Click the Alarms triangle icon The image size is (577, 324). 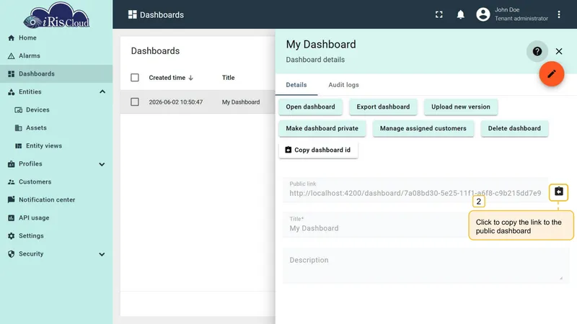pyautogui.click(x=12, y=56)
